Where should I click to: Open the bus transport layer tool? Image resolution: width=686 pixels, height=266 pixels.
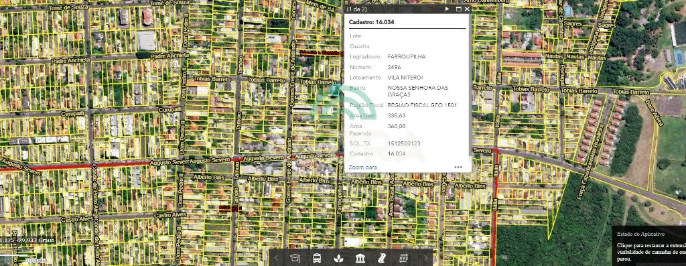tap(317, 258)
